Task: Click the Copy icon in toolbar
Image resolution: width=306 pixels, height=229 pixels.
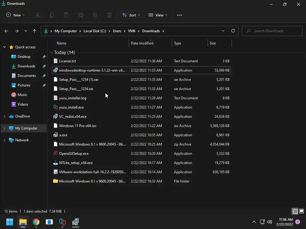Action: coord(52,15)
